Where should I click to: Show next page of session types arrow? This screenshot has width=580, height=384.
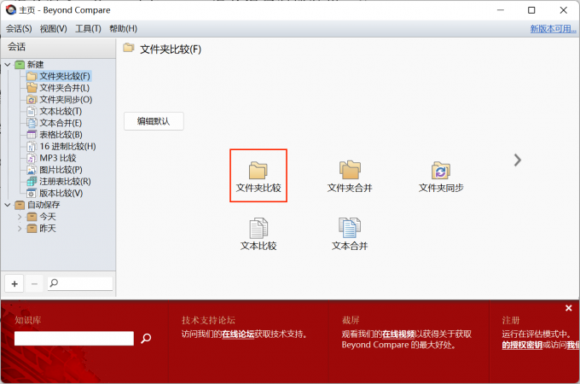point(518,160)
